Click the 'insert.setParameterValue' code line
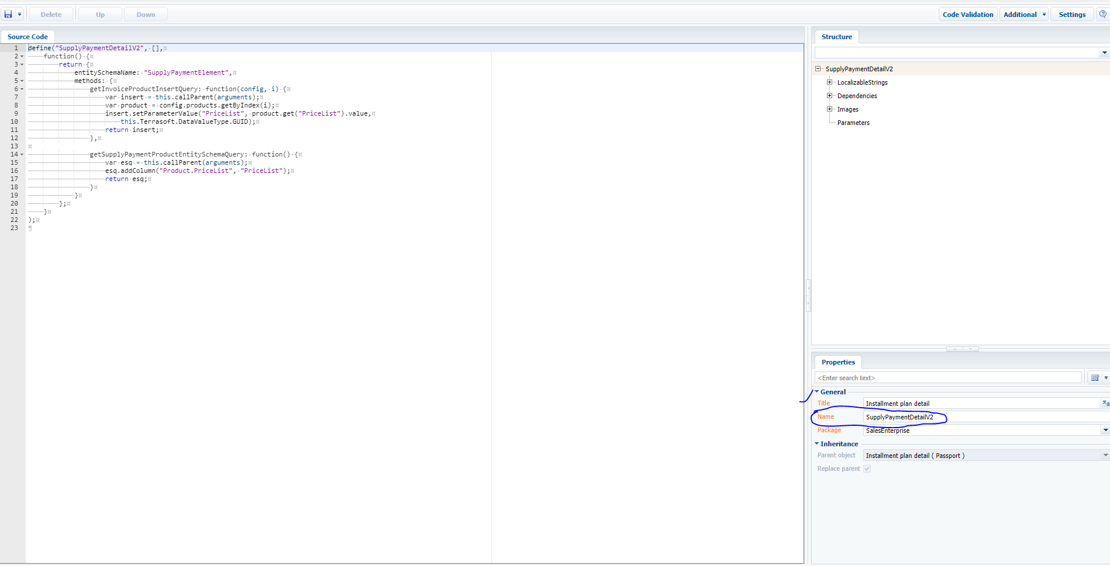1110x566 pixels. pyautogui.click(x=240, y=114)
